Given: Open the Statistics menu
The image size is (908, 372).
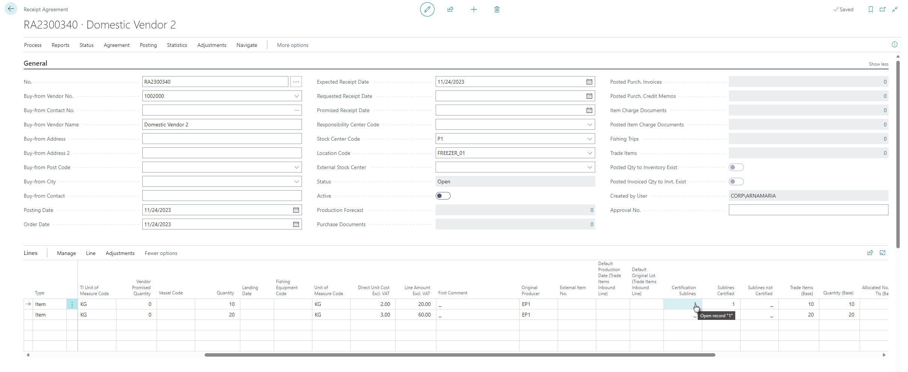Looking at the screenshot, I should [x=177, y=45].
